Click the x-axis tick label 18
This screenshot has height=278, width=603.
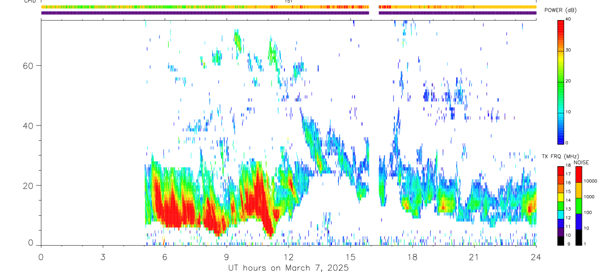pos(412,257)
